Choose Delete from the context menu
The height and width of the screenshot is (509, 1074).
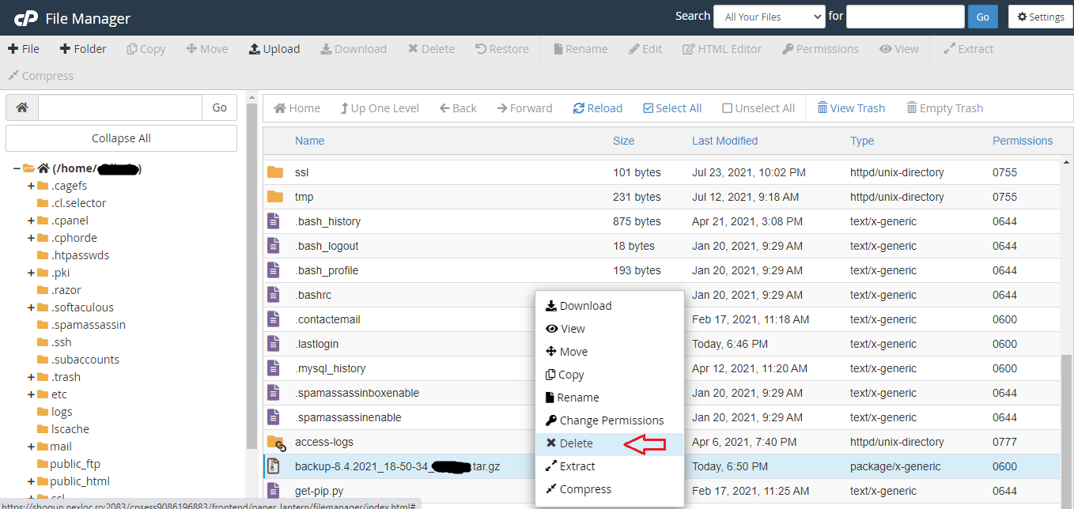click(576, 443)
